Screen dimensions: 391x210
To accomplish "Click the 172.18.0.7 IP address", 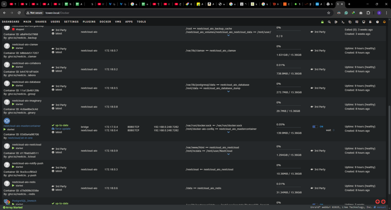I will point(111,50).
